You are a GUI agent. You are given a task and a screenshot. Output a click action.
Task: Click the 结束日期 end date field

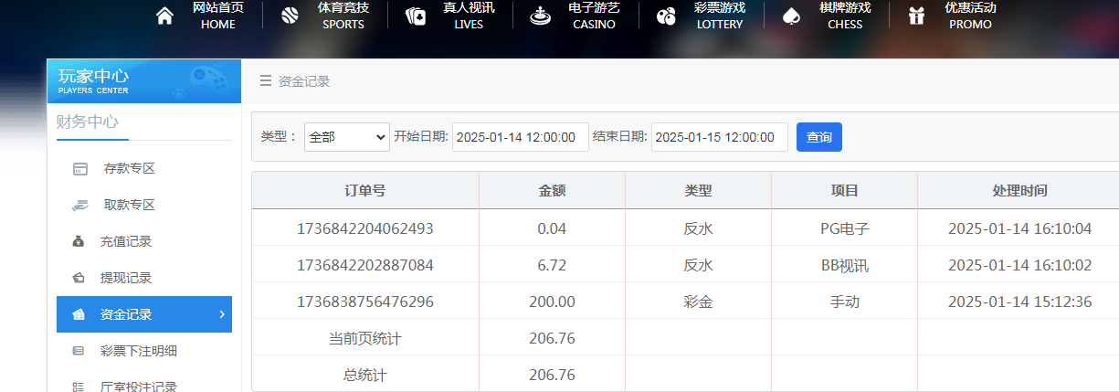coord(719,137)
